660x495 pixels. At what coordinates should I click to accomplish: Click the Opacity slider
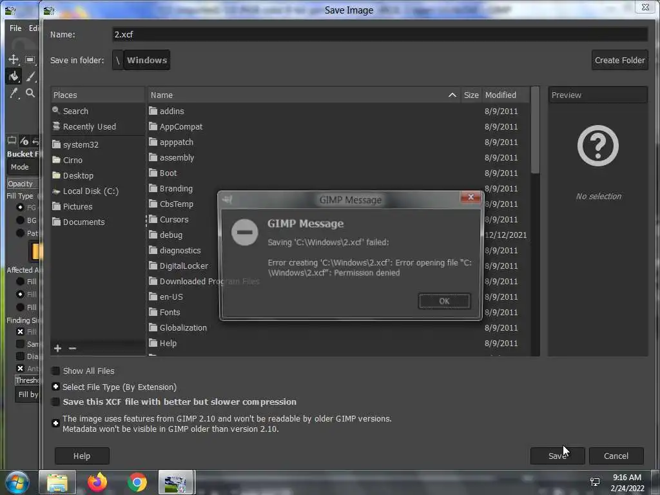pos(23,184)
